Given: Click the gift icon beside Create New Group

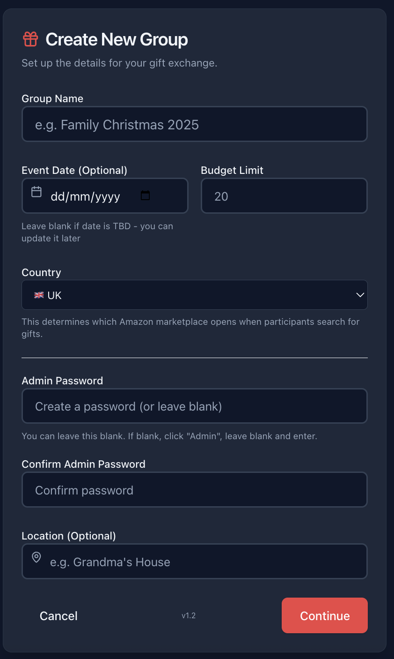Looking at the screenshot, I should (30, 39).
